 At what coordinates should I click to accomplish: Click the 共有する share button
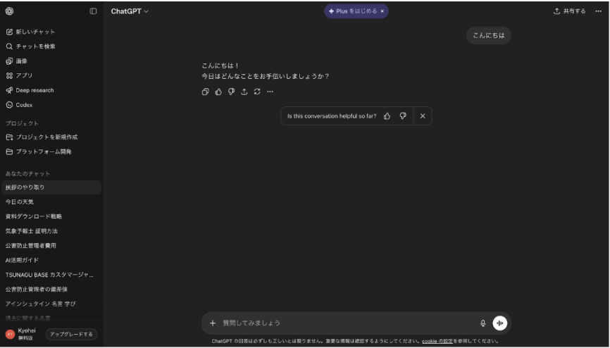pos(570,11)
